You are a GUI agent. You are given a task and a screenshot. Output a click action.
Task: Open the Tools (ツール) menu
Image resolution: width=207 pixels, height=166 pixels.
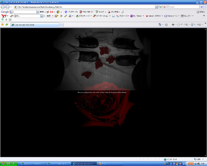pyautogui.click(x=197, y=24)
